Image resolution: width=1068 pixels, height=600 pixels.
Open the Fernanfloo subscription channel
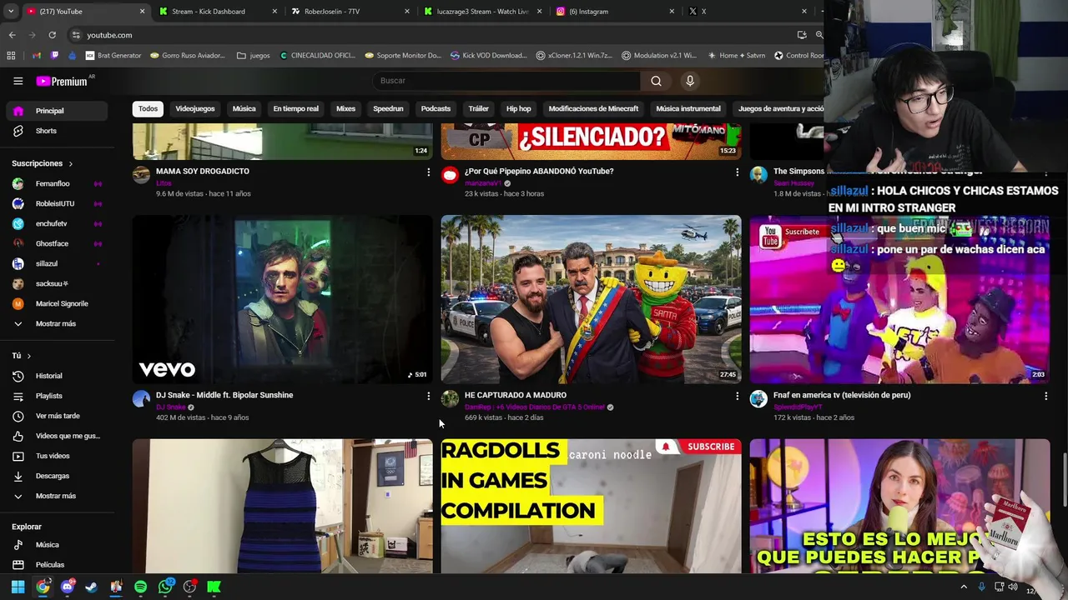pyautogui.click(x=57, y=183)
